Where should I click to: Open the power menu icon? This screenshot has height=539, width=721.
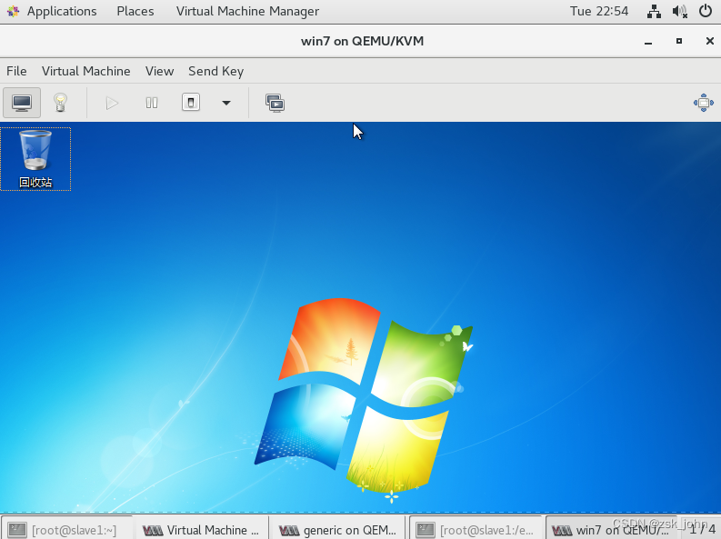(706, 11)
